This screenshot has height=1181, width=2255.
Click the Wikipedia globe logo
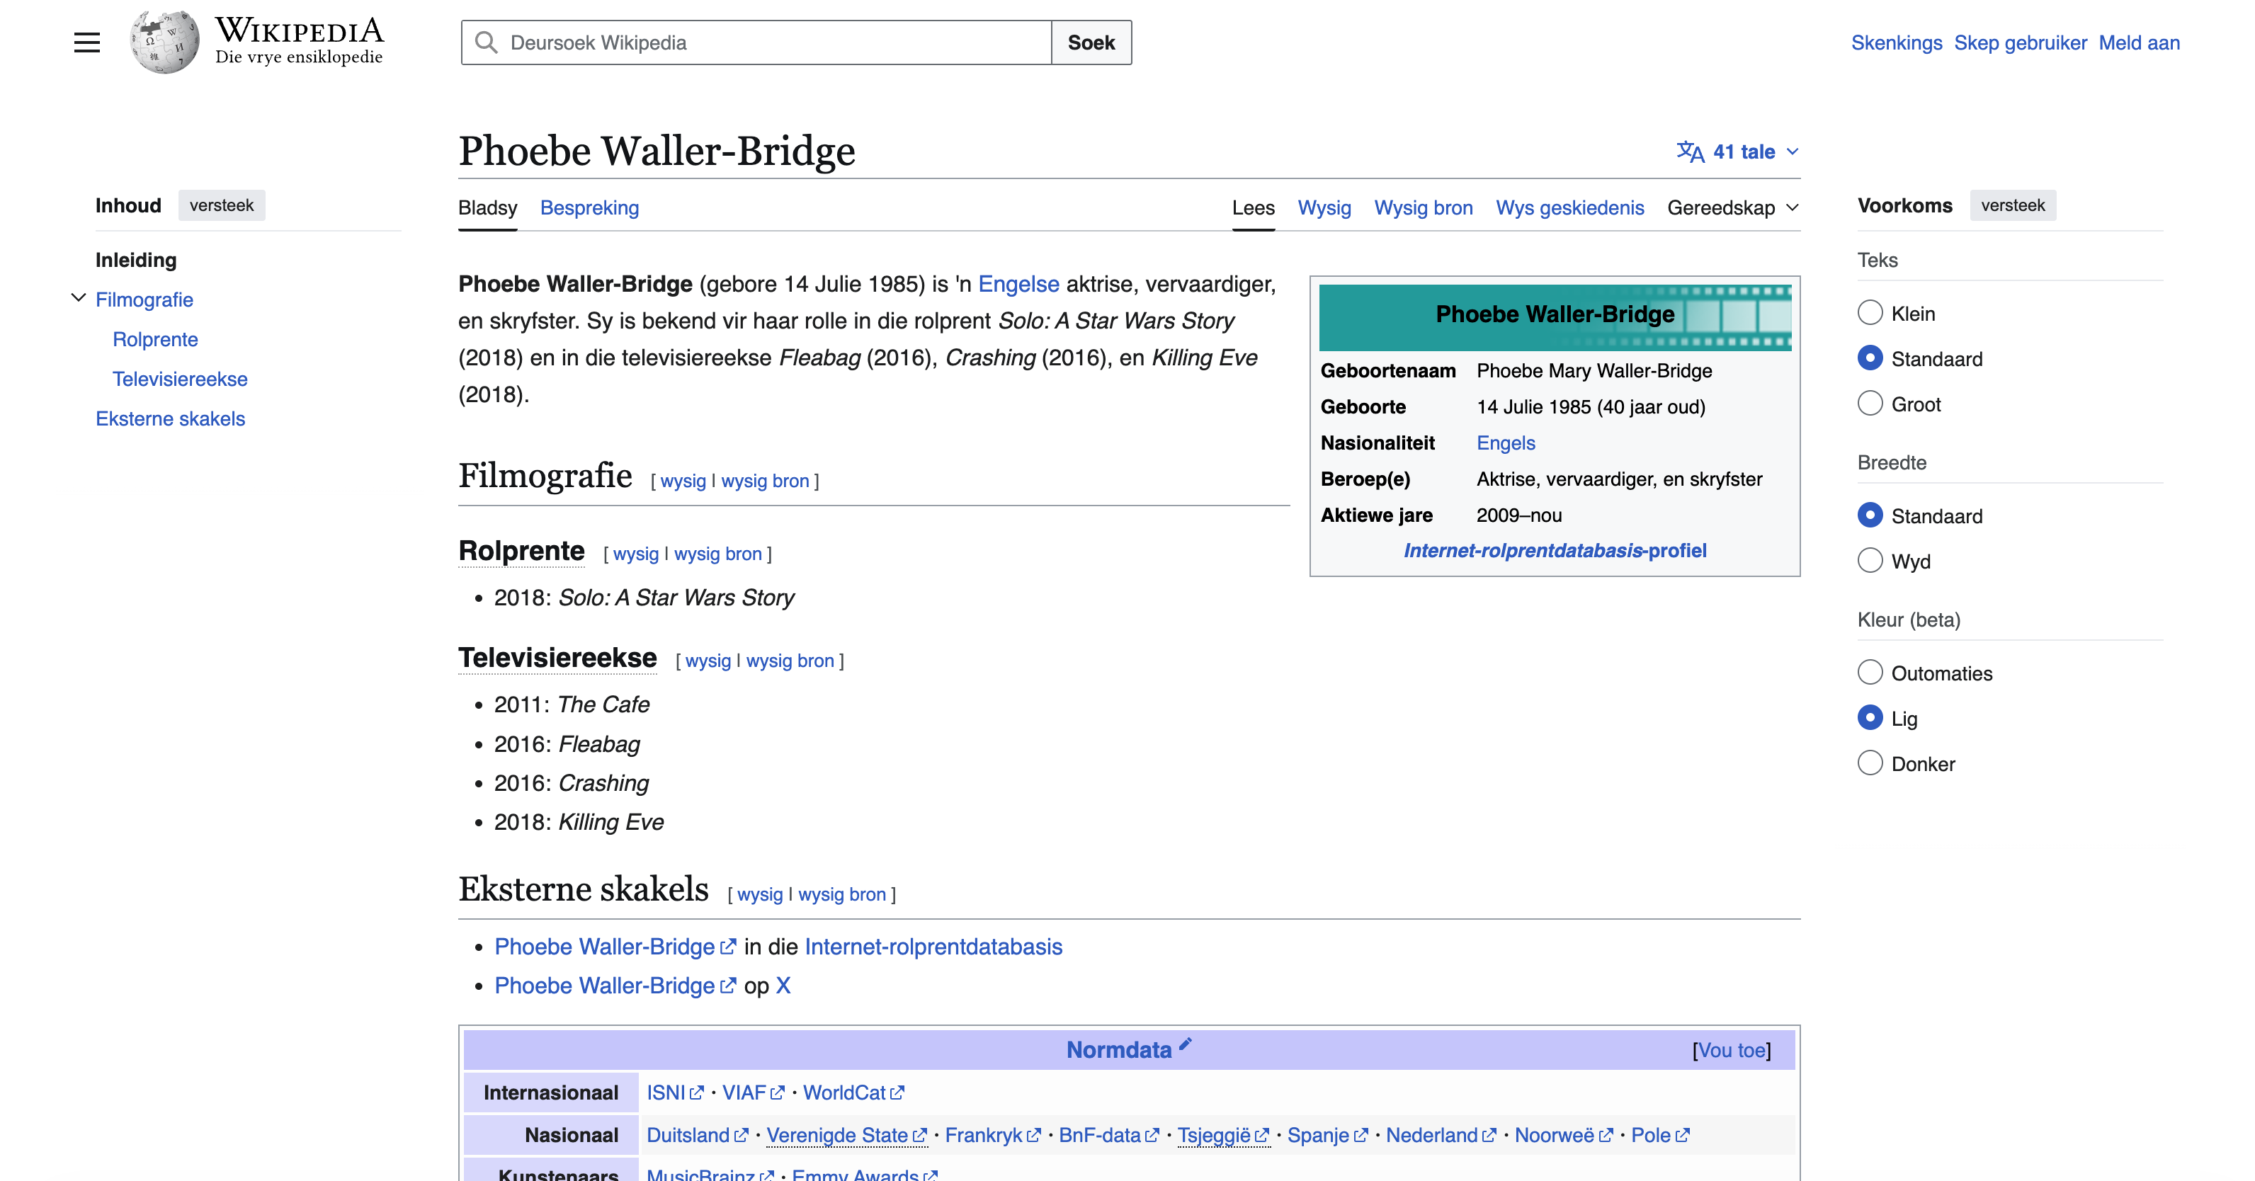coord(164,42)
